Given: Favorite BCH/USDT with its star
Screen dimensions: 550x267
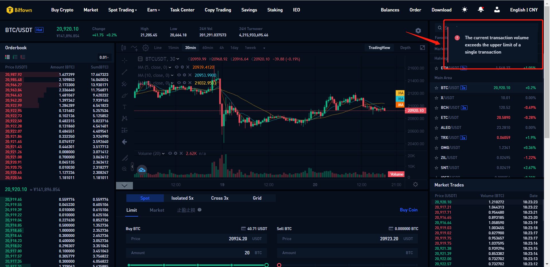Looking at the screenshot, I should [x=437, y=108].
